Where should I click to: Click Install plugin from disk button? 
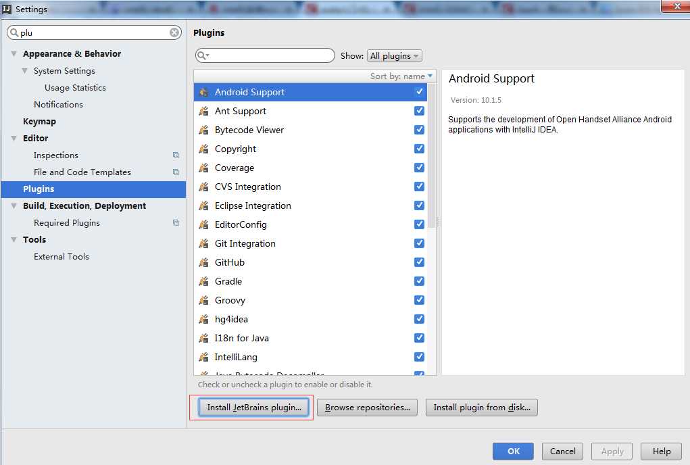pos(481,408)
